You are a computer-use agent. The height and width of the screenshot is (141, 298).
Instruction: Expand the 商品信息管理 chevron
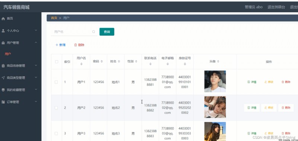(x=36, y=65)
